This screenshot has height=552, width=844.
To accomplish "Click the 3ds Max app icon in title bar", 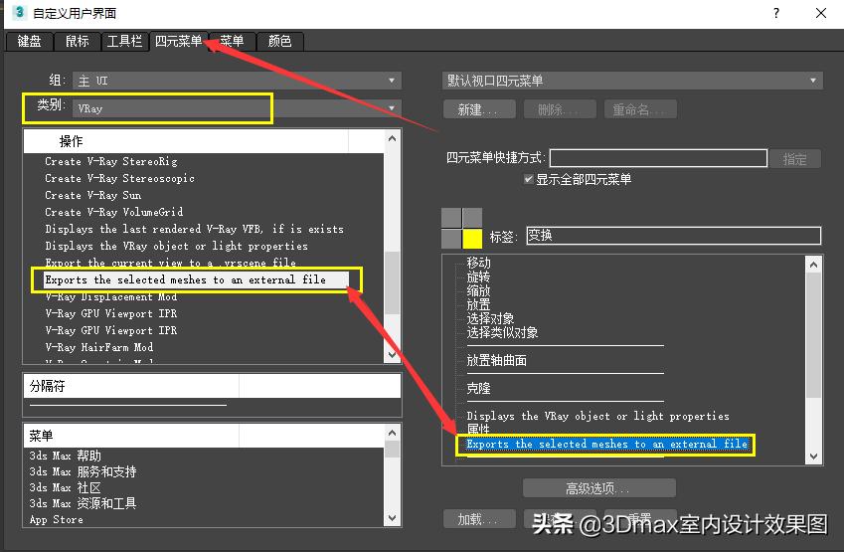I will 18,12.
